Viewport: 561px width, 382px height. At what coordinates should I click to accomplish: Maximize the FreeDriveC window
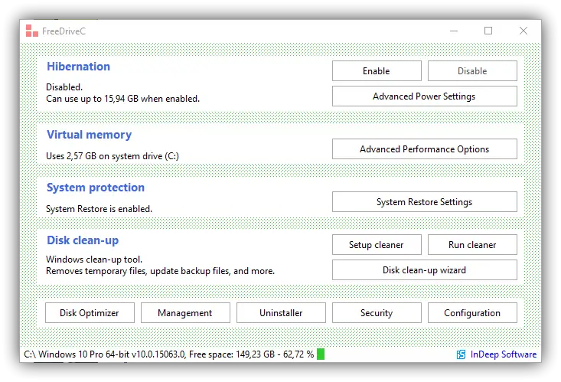point(488,31)
